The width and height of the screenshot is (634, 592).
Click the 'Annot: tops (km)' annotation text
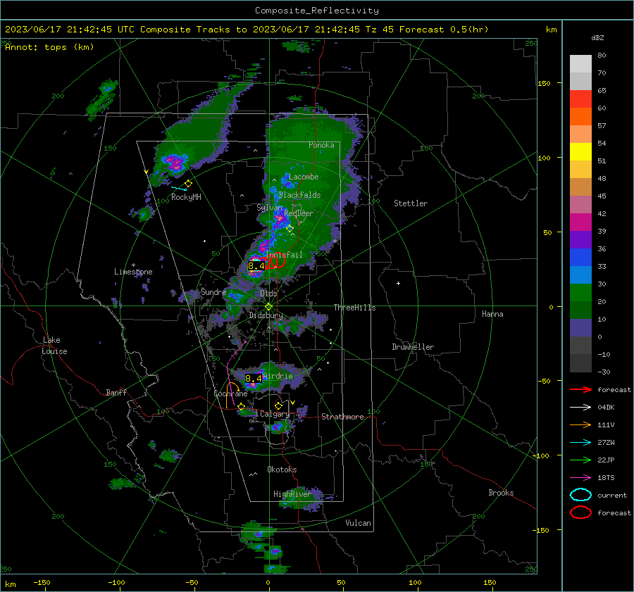(x=49, y=47)
